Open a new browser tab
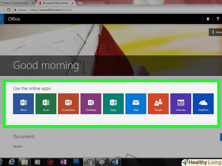222x166 pixels. [80, 3]
